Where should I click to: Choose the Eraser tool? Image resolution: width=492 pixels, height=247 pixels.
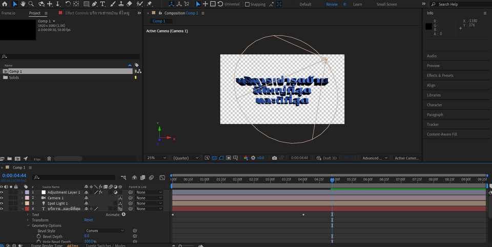click(129, 4)
